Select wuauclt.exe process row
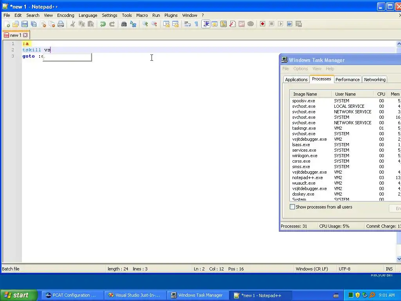Screen dimensions: 401x301 (x=345, y=183)
